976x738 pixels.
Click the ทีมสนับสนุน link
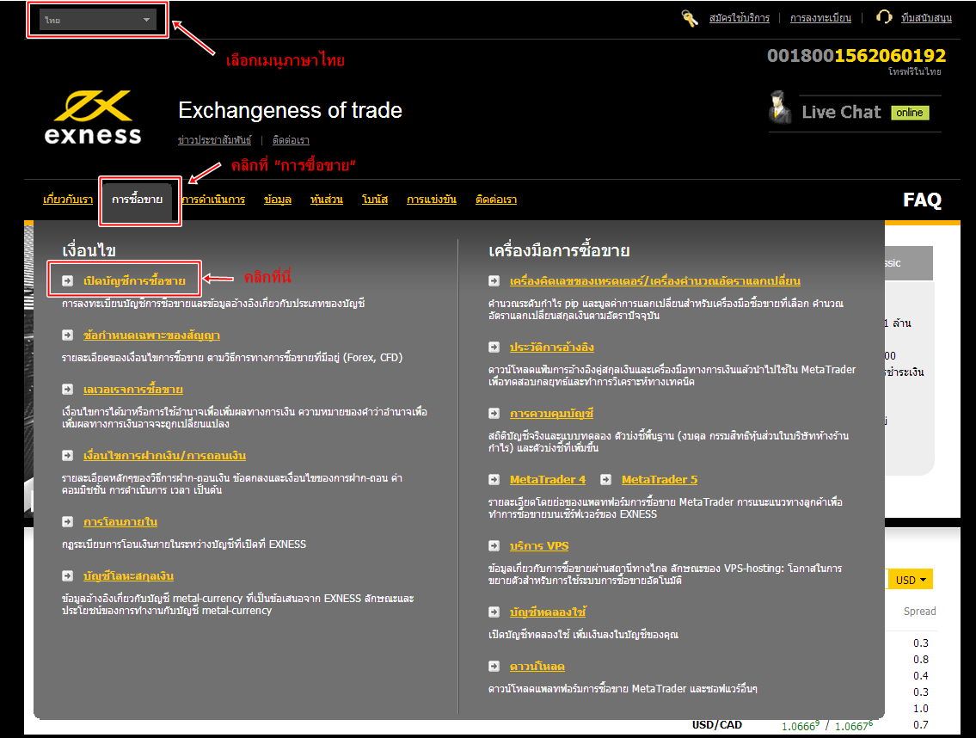[x=926, y=18]
